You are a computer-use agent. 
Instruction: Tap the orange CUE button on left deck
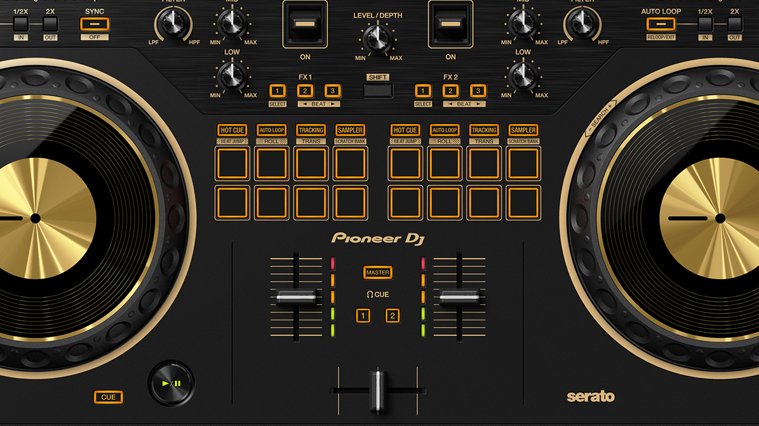click(109, 397)
